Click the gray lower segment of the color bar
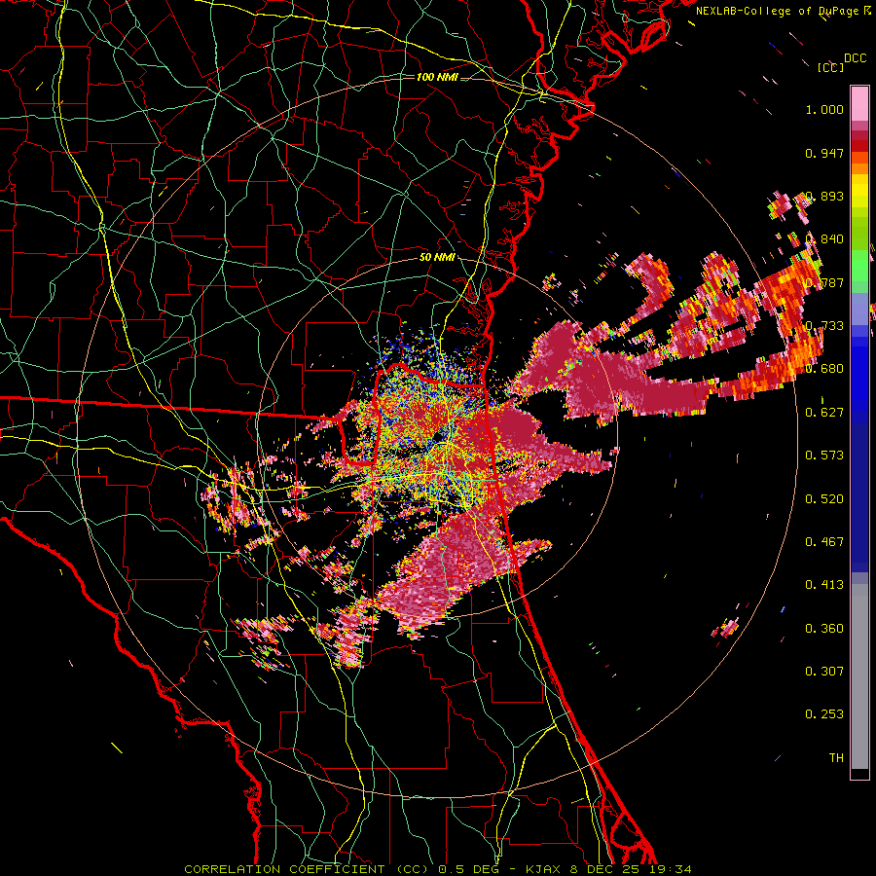The width and height of the screenshot is (876, 876). (x=859, y=676)
